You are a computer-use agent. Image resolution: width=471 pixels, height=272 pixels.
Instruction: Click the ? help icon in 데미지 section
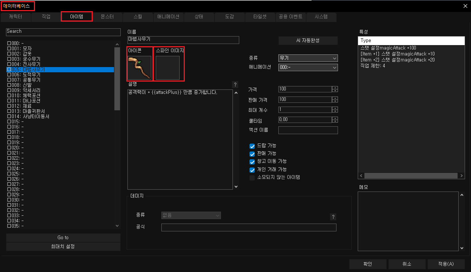coord(333,217)
